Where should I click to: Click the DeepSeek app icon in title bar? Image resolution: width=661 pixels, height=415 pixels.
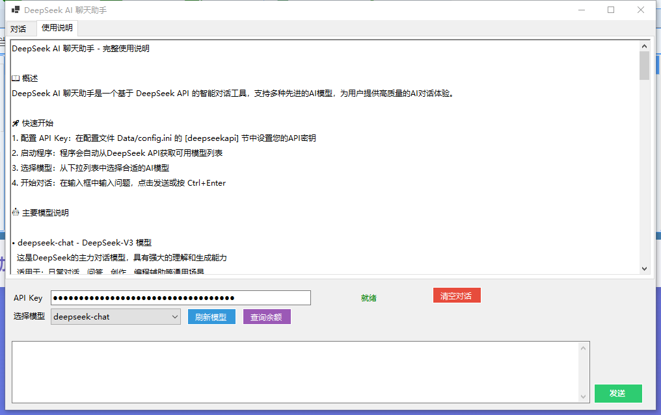click(x=16, y=10)
